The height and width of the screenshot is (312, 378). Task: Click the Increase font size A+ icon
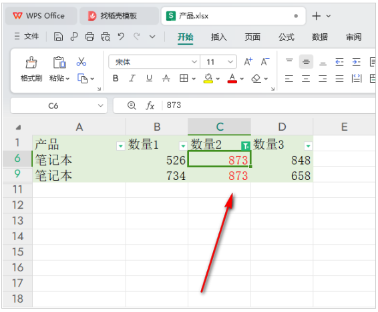(248, 62)
